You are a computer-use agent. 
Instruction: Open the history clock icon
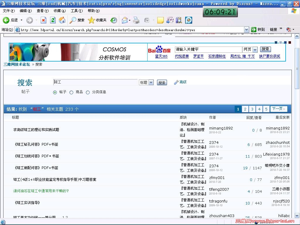(x=114, y=20)
